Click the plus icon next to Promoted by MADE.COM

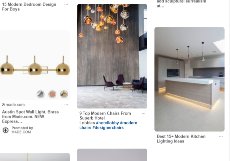[6, 130]
